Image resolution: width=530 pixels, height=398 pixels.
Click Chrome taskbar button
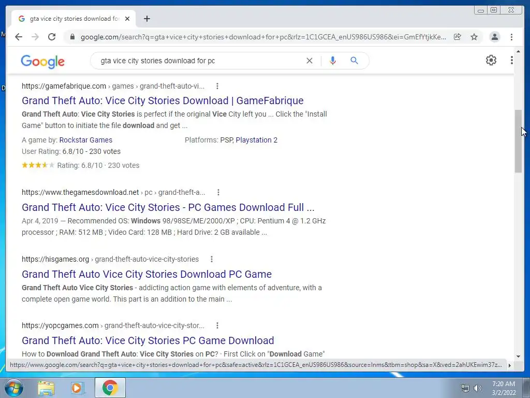click(110, 388)
